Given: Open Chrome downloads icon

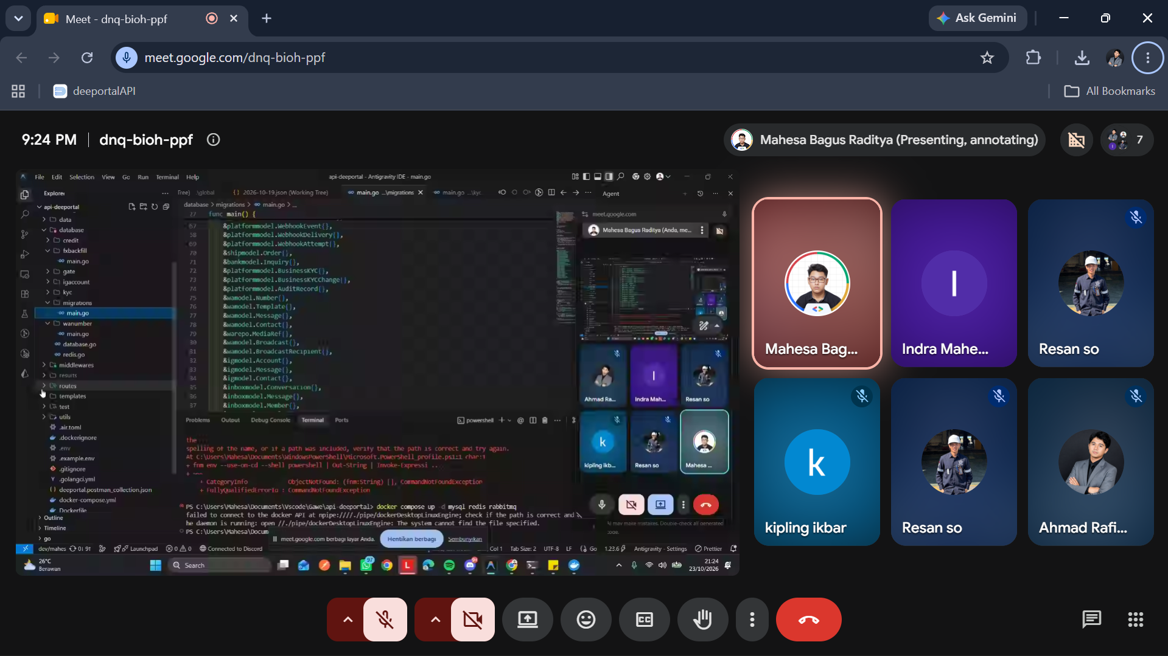Looking at the screenshot, I should [1082, 58].
